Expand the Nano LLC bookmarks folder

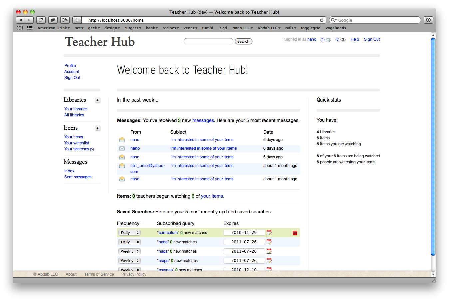(x=242, y=28)
